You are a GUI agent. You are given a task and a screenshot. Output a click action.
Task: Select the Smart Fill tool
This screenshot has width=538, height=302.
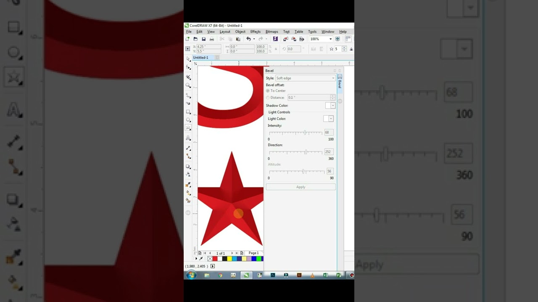[188, 200]
